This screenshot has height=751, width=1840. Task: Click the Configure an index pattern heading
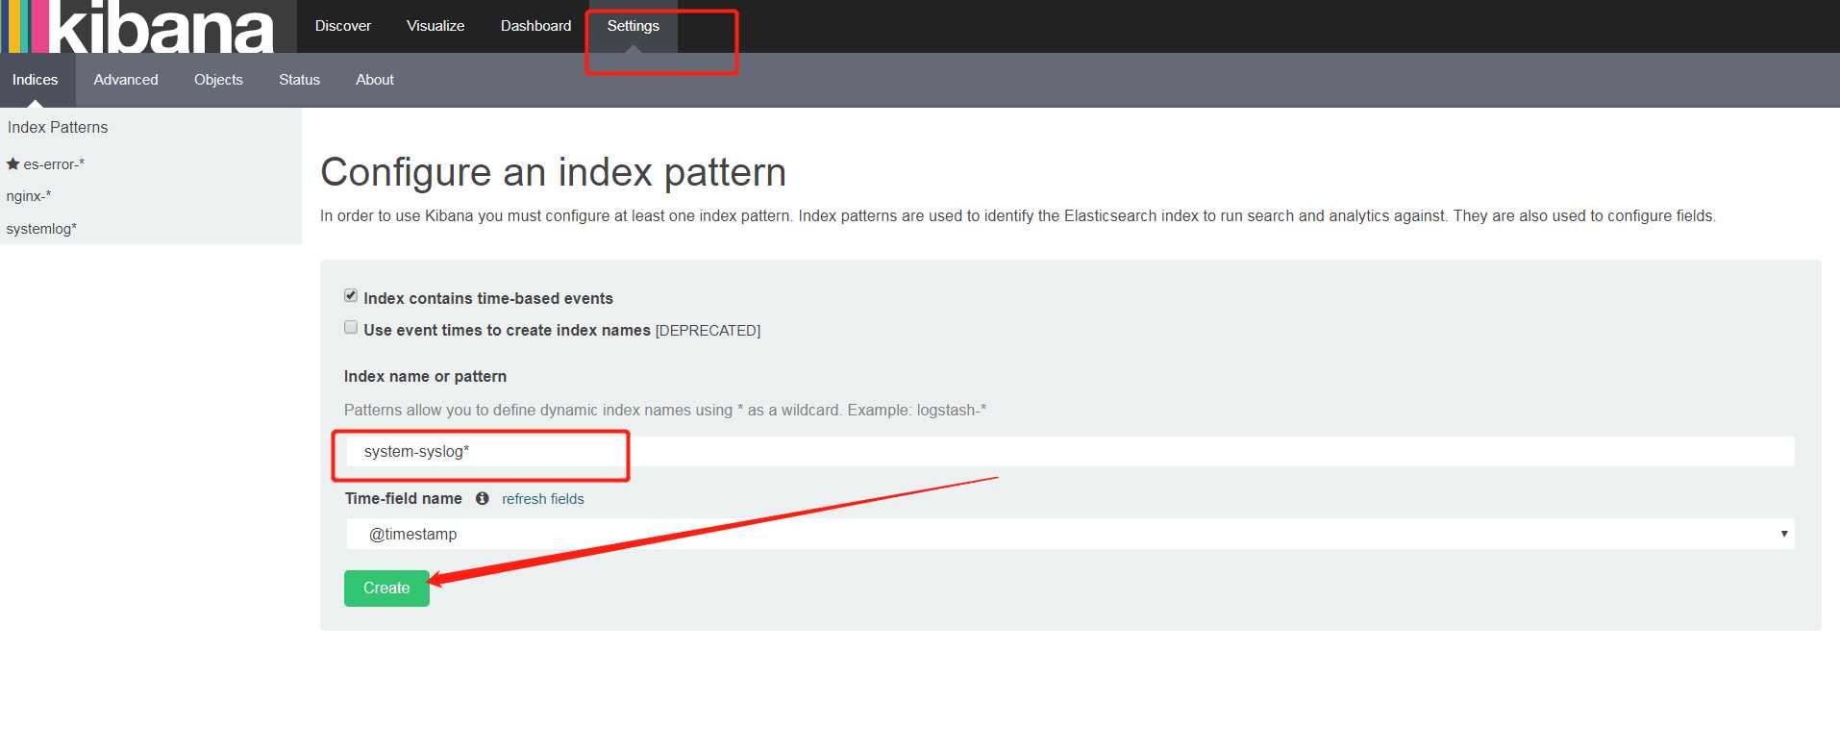coord(554,172)
